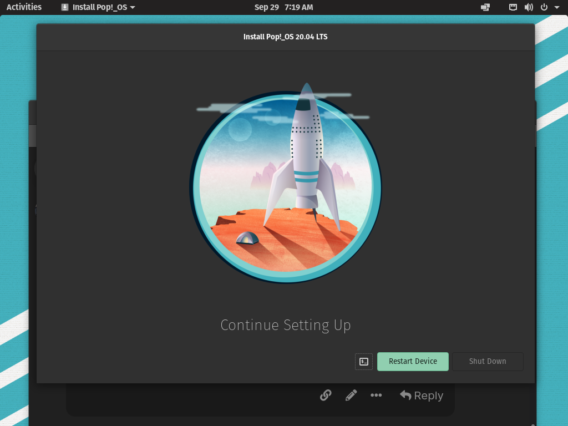Click Reply on the post behind
The image size is (568, 426).
pyautogui.click(x=422, y=395)
